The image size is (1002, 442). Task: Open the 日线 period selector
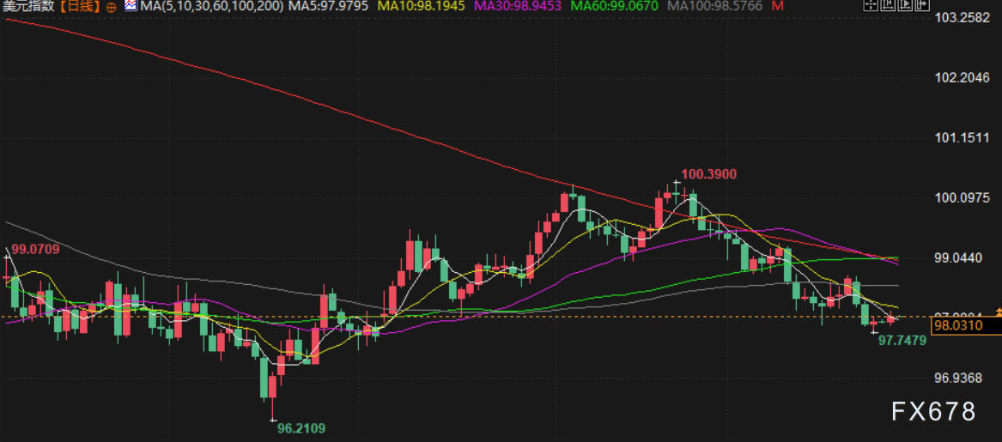(x=82, y=6)
